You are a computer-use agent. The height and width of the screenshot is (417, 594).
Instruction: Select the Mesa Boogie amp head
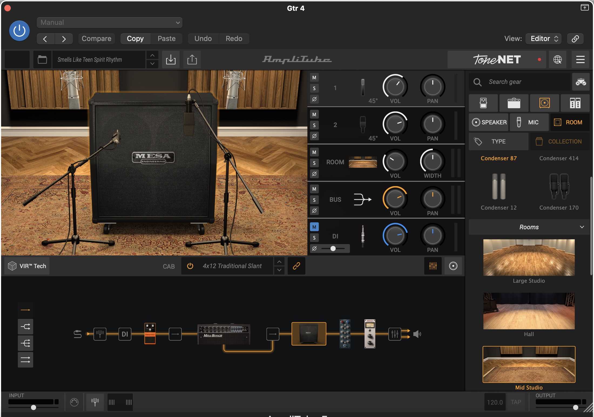click(224, 334)
